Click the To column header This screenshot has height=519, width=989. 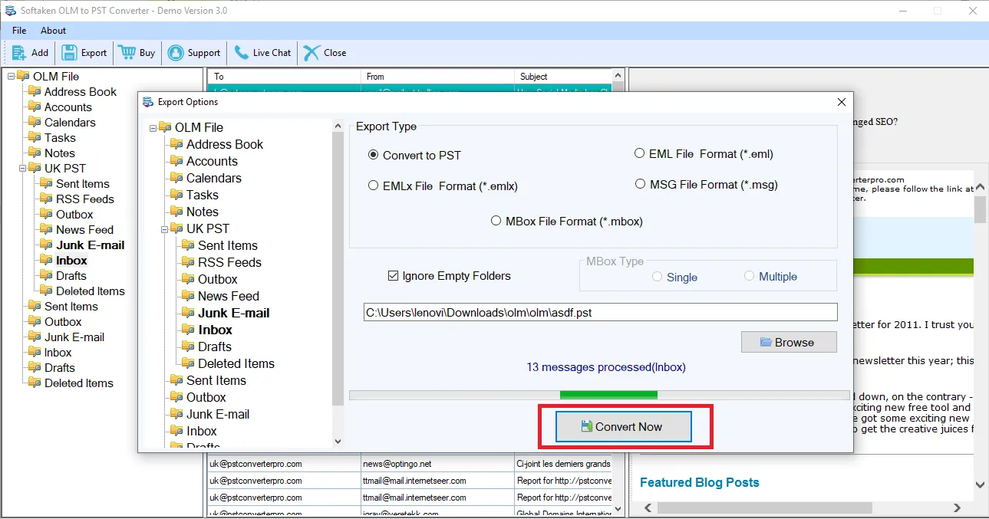click(x=285, y=77)
